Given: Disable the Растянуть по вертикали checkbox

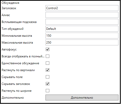Looking at the screenshot, I should (48, 70).
